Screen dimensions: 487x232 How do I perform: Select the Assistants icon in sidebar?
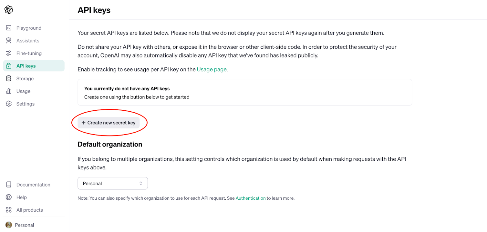[x=9, y=40]
